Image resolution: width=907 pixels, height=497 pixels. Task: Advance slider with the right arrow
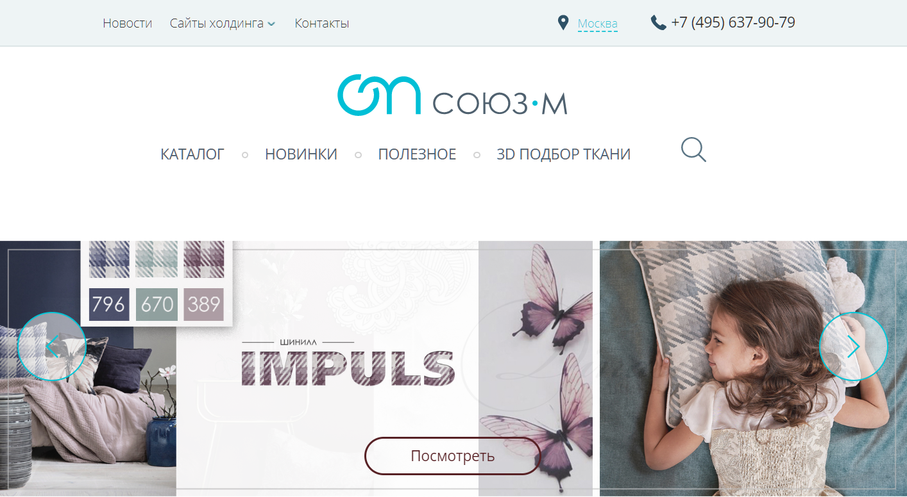click(x=854, y=346)
